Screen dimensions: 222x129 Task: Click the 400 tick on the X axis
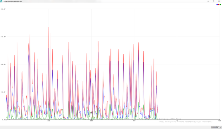point(177,121)
